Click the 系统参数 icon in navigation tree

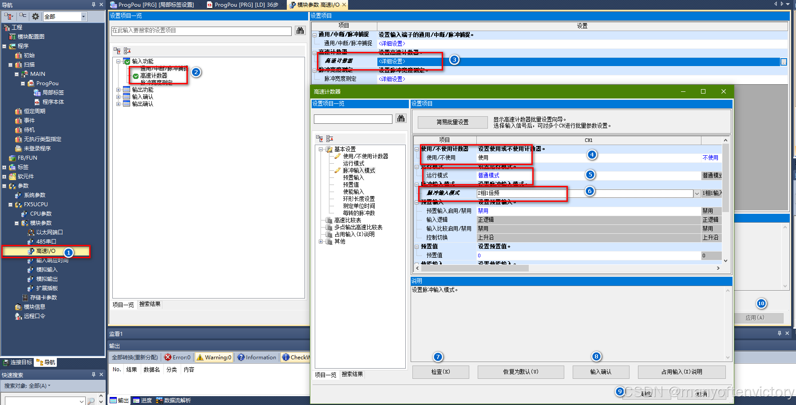(x=18, y=195)
